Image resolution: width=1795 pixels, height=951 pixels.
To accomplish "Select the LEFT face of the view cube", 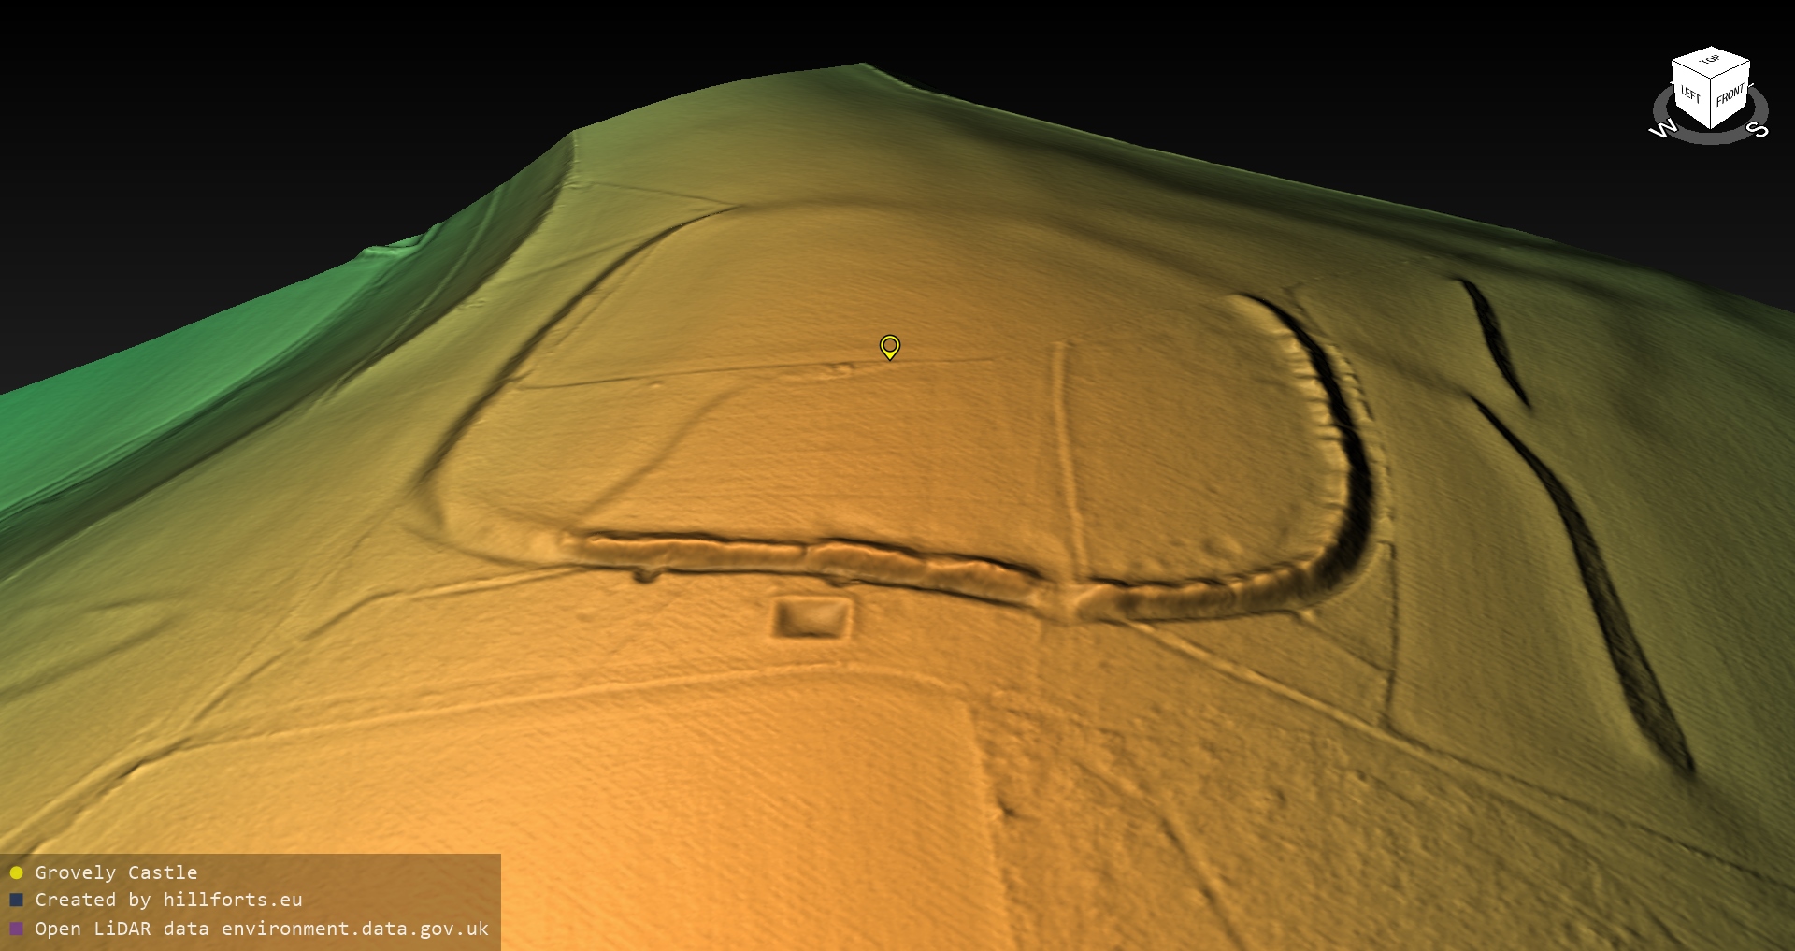I will click(1690, 95).
